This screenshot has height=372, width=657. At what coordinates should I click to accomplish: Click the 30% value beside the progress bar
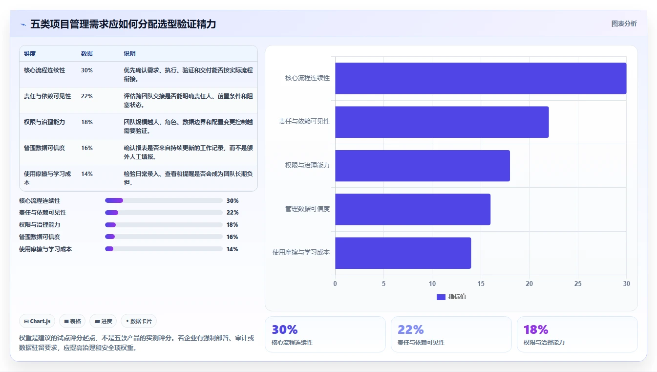[233, 200]
